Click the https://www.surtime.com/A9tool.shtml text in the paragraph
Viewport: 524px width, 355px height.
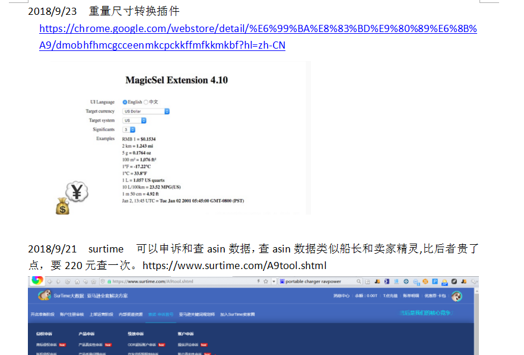point(234,266)
